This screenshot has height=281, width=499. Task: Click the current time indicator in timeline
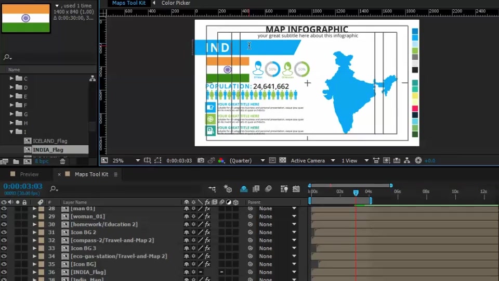point(356,193)
